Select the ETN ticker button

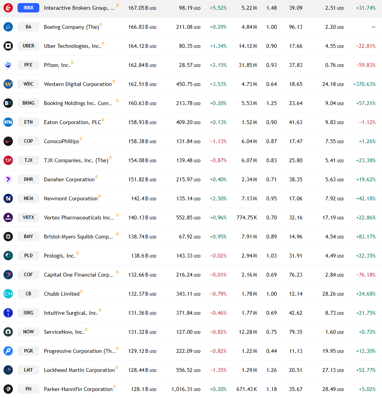[28, 122]
